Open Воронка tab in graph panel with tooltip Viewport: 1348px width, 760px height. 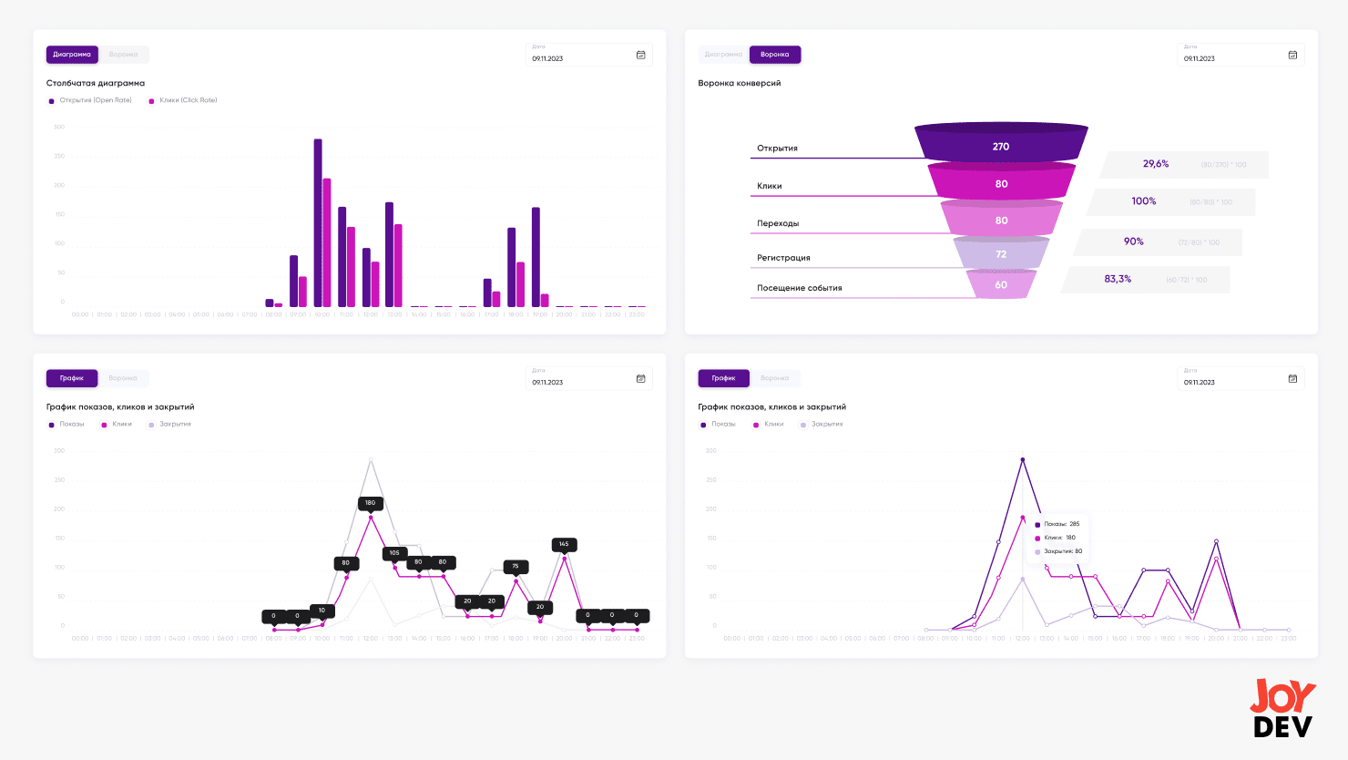[775, 378]
